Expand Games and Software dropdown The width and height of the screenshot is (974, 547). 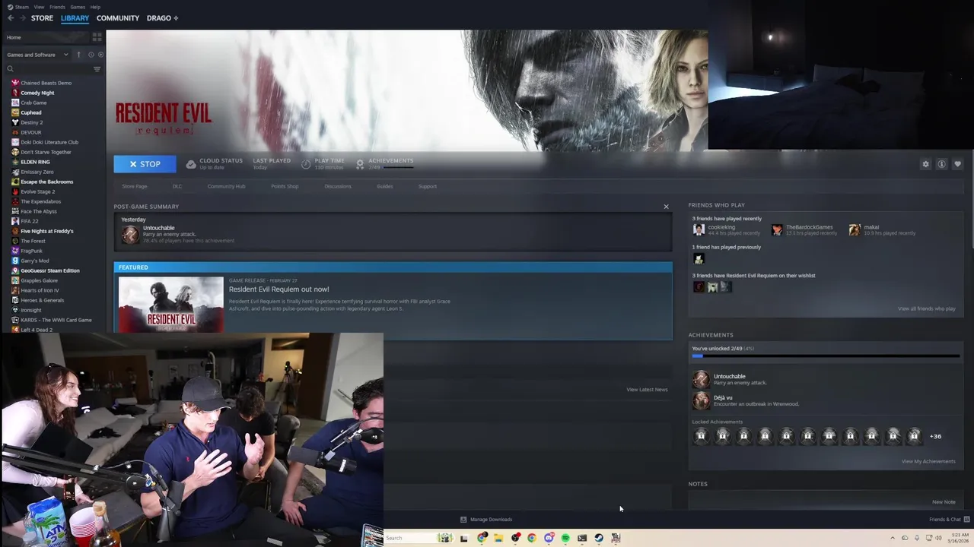tap(37, 55)
